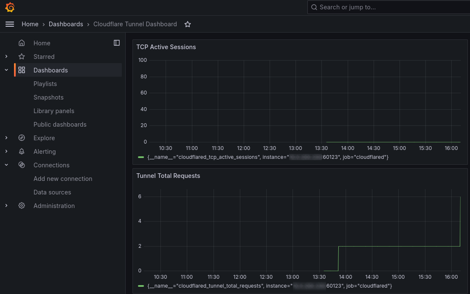Click green swatch of tcp_active_sessions legend
470x294 pixels.
(141, 157)
